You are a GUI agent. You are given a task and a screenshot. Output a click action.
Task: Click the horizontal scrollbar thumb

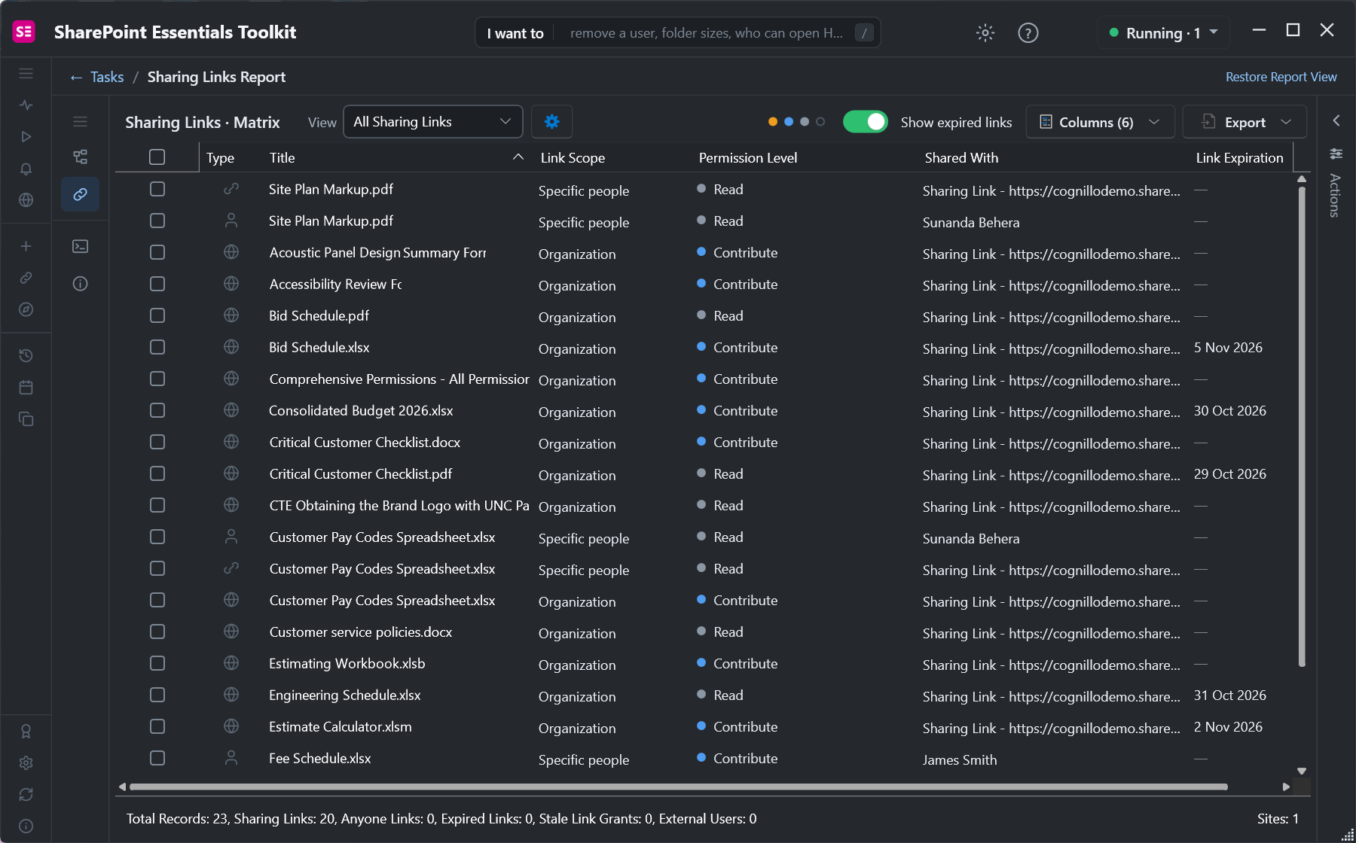pos(678,787)
